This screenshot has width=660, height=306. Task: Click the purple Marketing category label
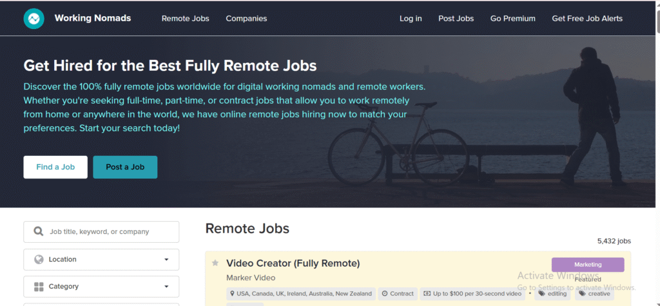587,265
